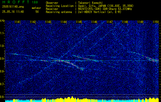This screenshot has height=102, width=161.
Task: Click frequency label 0.9
Action: coord(2,59)
